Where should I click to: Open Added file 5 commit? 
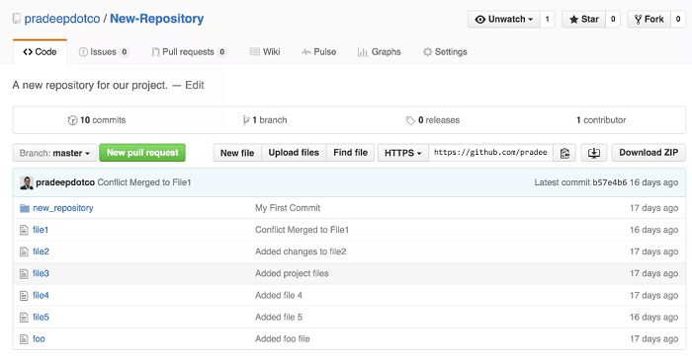point(279,318)
